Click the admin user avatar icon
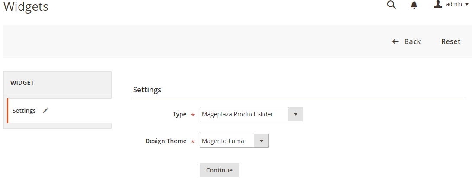Image resolution: width=472 pixels, height=178 pixels. 438,4
